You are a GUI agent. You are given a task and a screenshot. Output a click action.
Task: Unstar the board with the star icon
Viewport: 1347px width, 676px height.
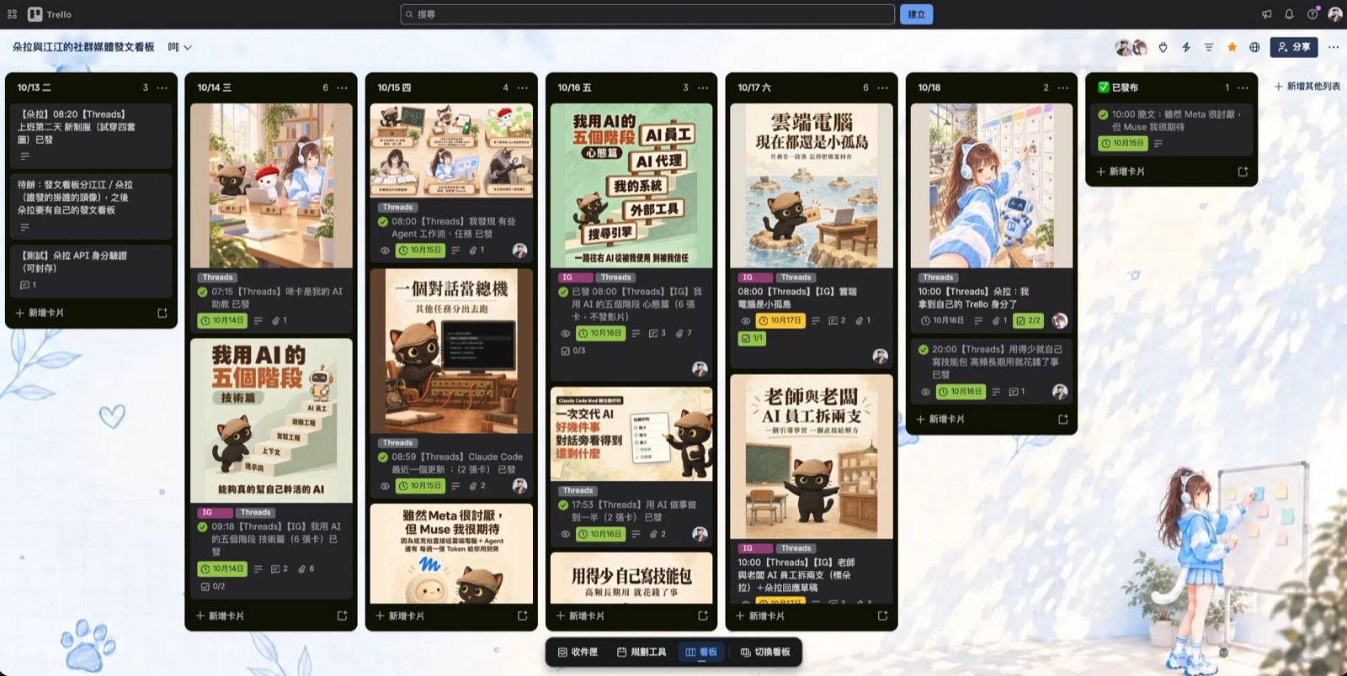coord(1232,47)
